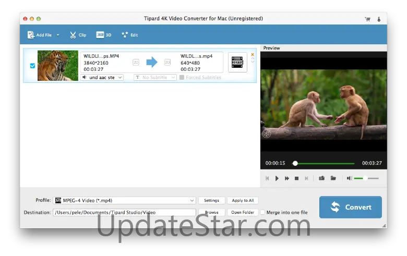407x256 pixels.
Task: Click the current time 00:00:15 label
Action: 275,163
